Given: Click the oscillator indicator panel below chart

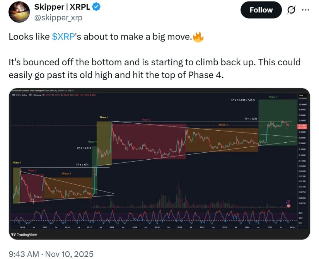Looking at the screenshot, I should tap(155, 217).
